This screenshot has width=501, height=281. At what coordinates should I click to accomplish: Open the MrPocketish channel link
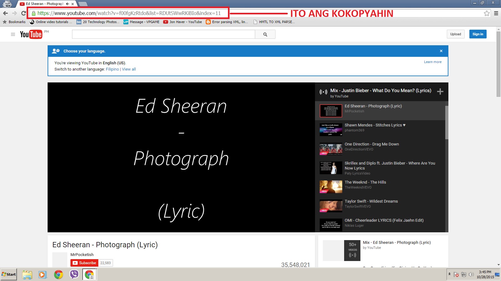82,254
